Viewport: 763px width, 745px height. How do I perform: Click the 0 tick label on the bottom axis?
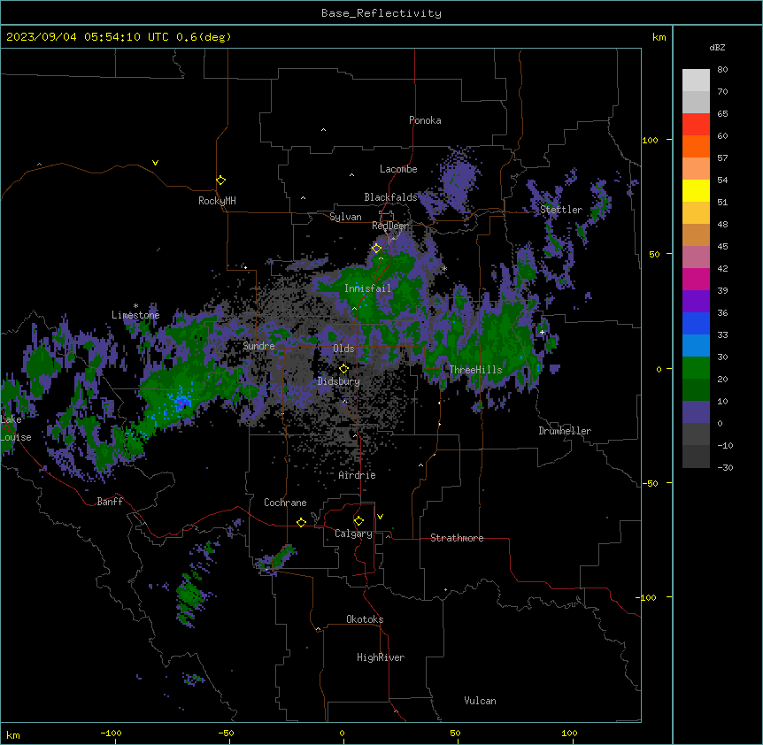pyautogui.click(x=342, y=733)
